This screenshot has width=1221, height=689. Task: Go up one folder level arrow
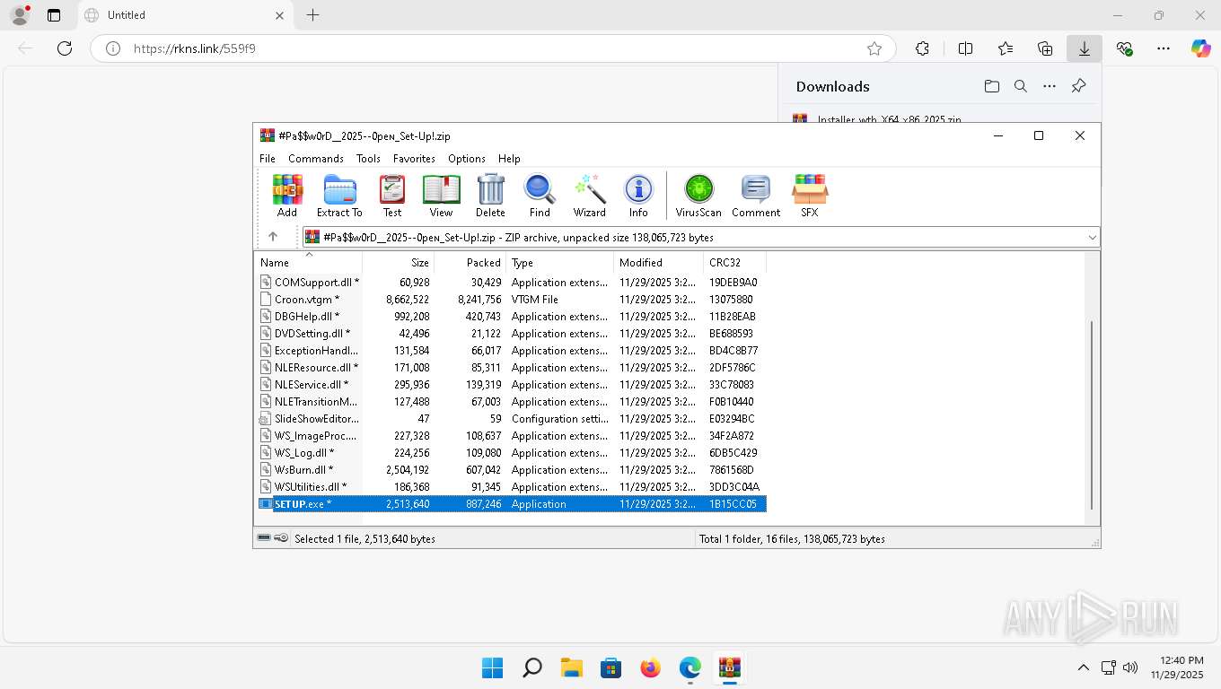[x=273, y=237]
